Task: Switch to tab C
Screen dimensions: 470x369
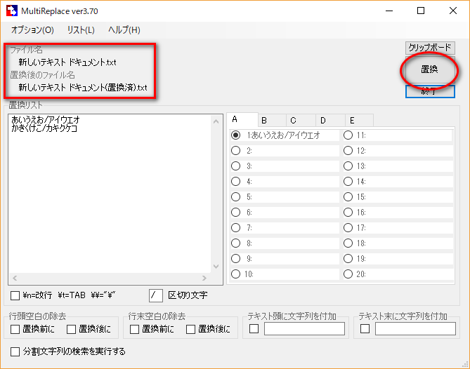Action: [301, 120]
